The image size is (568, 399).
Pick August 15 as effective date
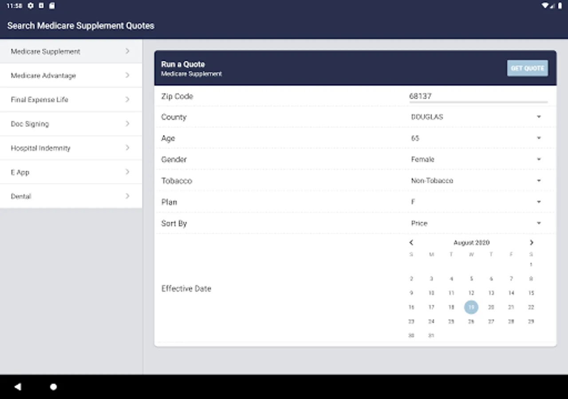click(531, 293)
